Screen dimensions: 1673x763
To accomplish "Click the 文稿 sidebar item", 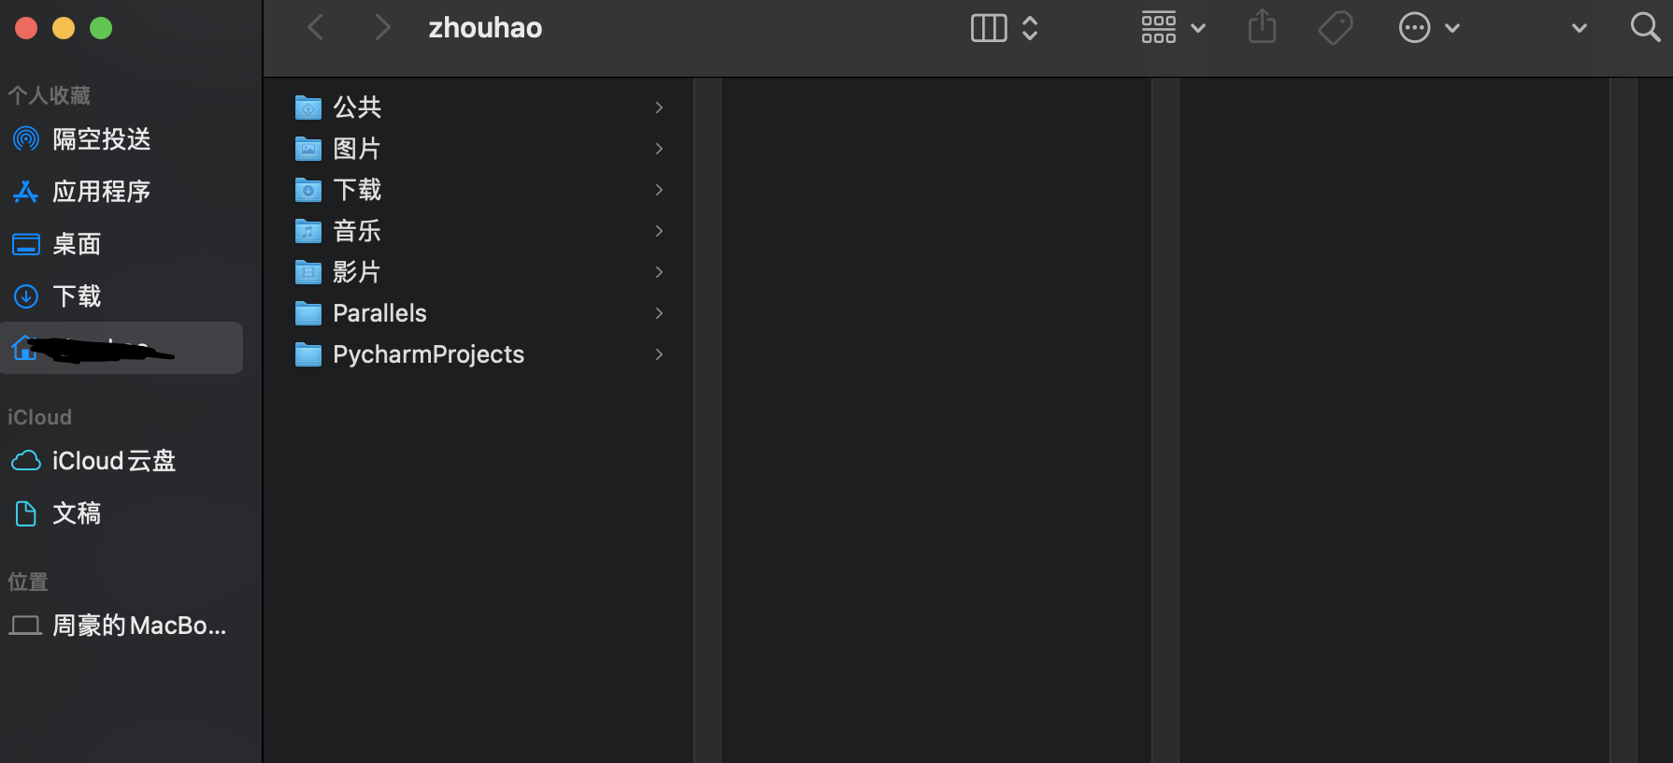I will (77, 513).
